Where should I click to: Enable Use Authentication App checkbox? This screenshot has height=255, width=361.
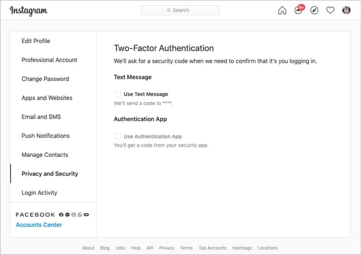coord(118,136)
